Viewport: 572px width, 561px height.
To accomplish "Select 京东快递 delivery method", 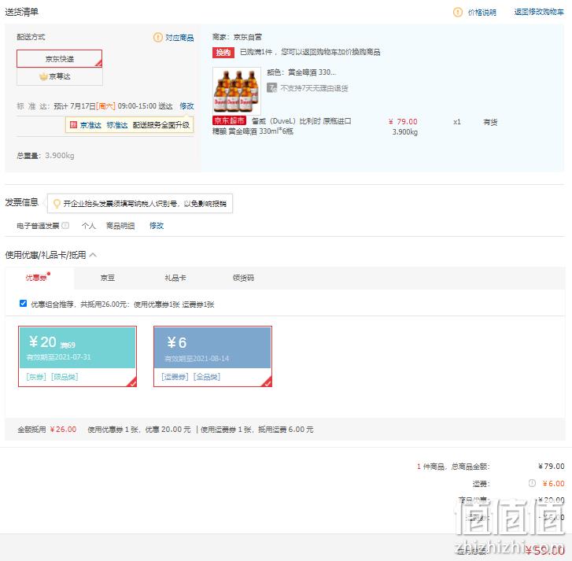I will coord(60,59).
